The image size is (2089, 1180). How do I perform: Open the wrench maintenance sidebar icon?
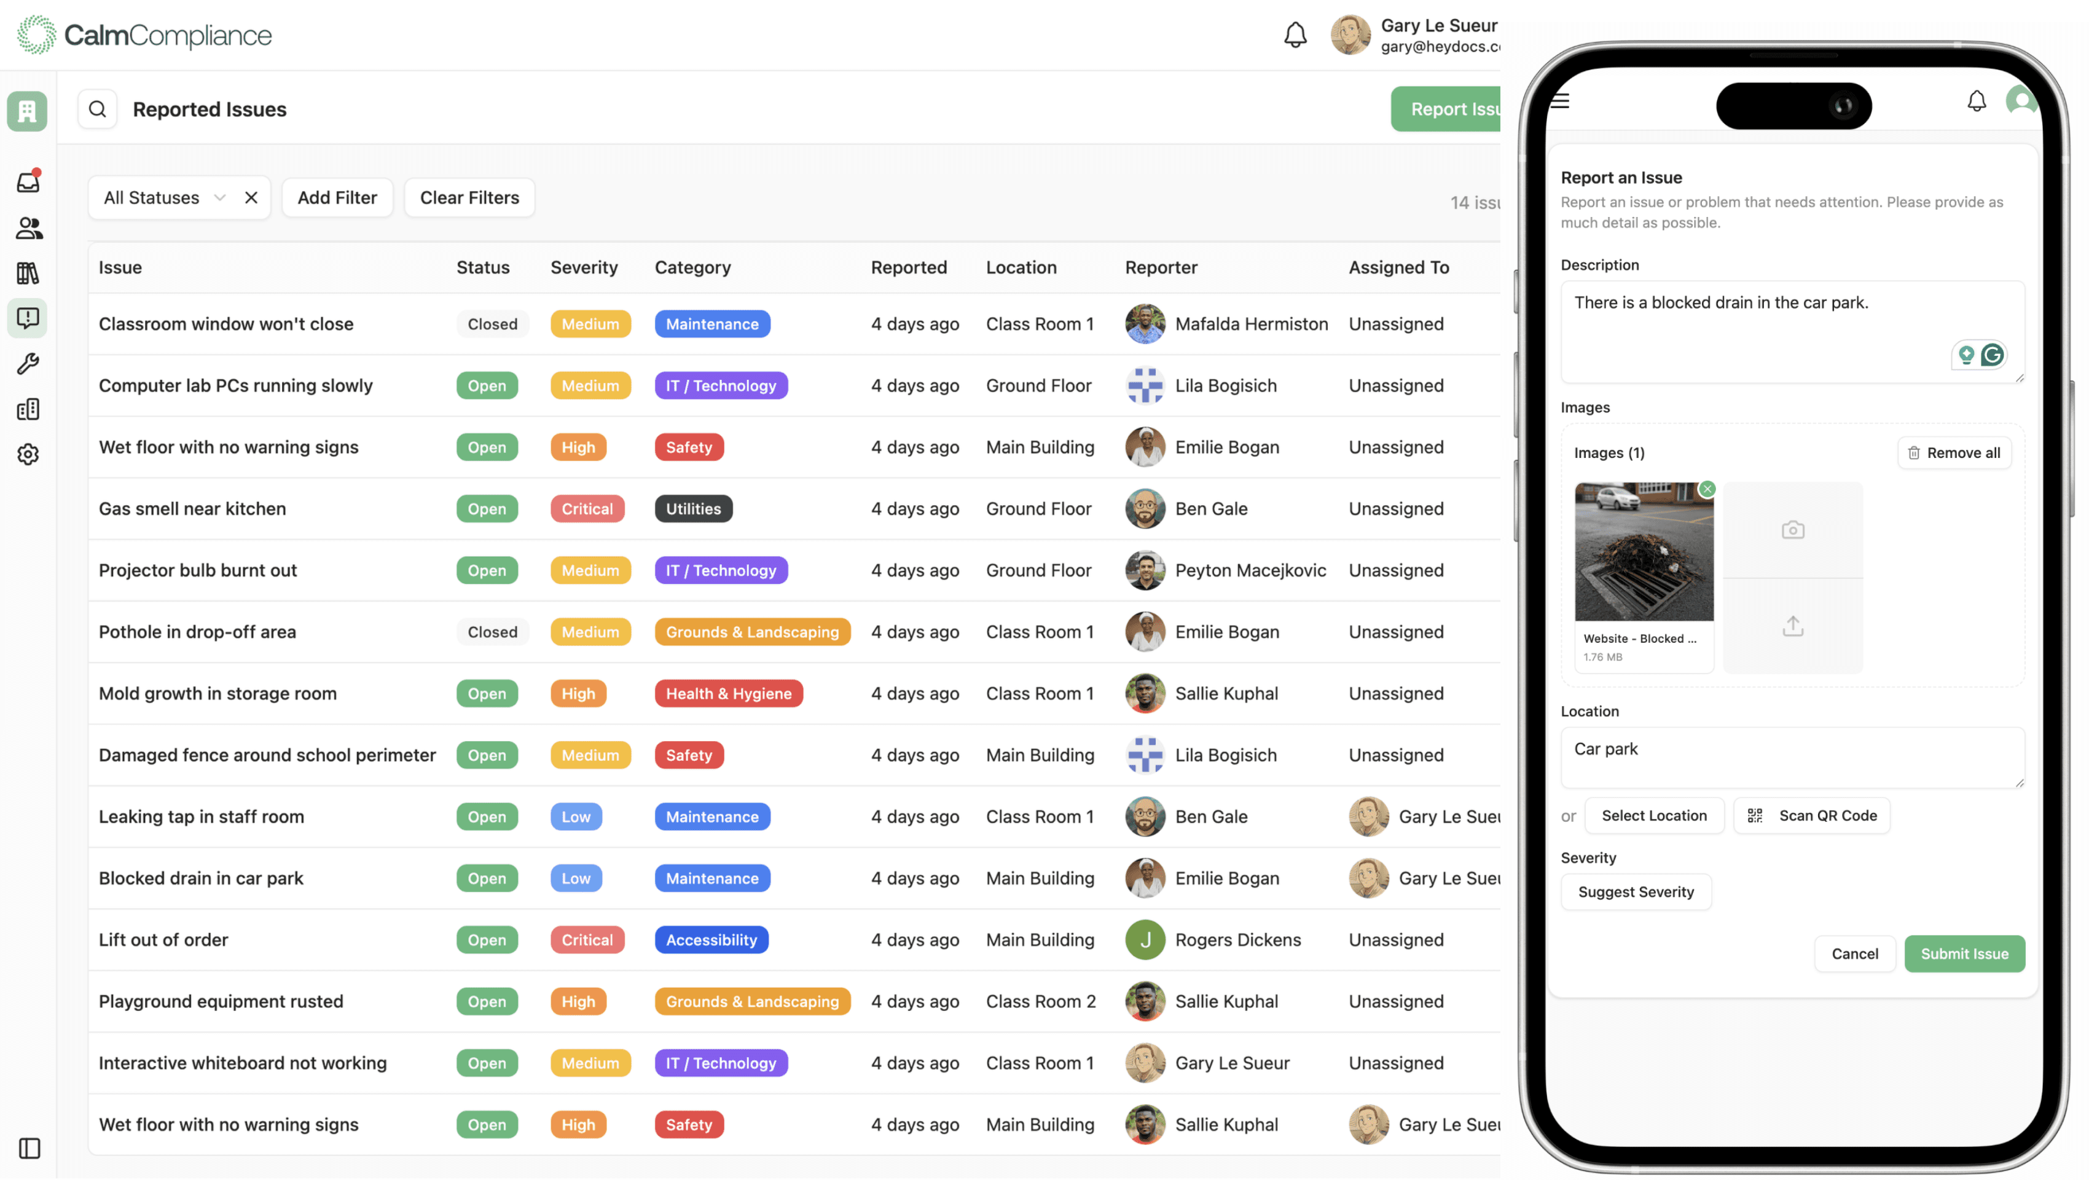[x=28, y=363]
